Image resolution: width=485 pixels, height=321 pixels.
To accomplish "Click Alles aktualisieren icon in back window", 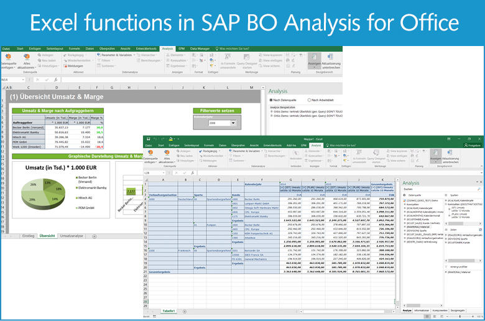I will point(27,57).
